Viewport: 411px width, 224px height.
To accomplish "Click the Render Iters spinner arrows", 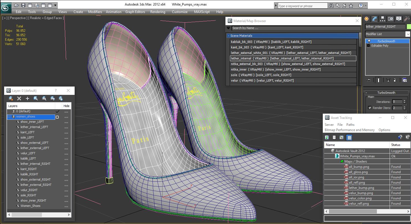I will 404,108.
